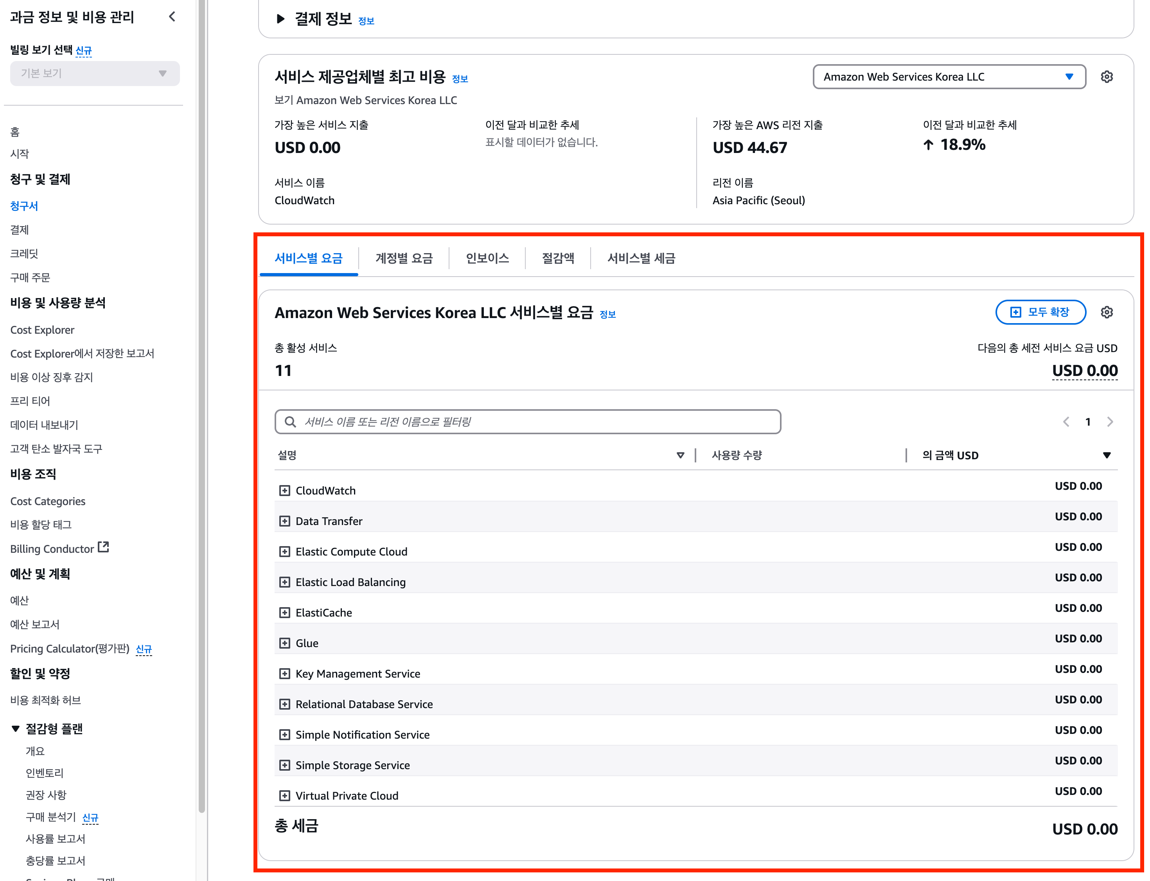
Task: Open 예산 보고서 in the sidebar
Action: click(x=34, y=624)
